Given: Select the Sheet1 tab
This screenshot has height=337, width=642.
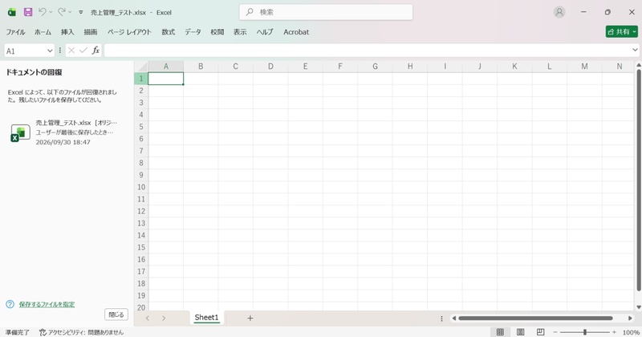Looking at the screenshot, I should point(206,318).
